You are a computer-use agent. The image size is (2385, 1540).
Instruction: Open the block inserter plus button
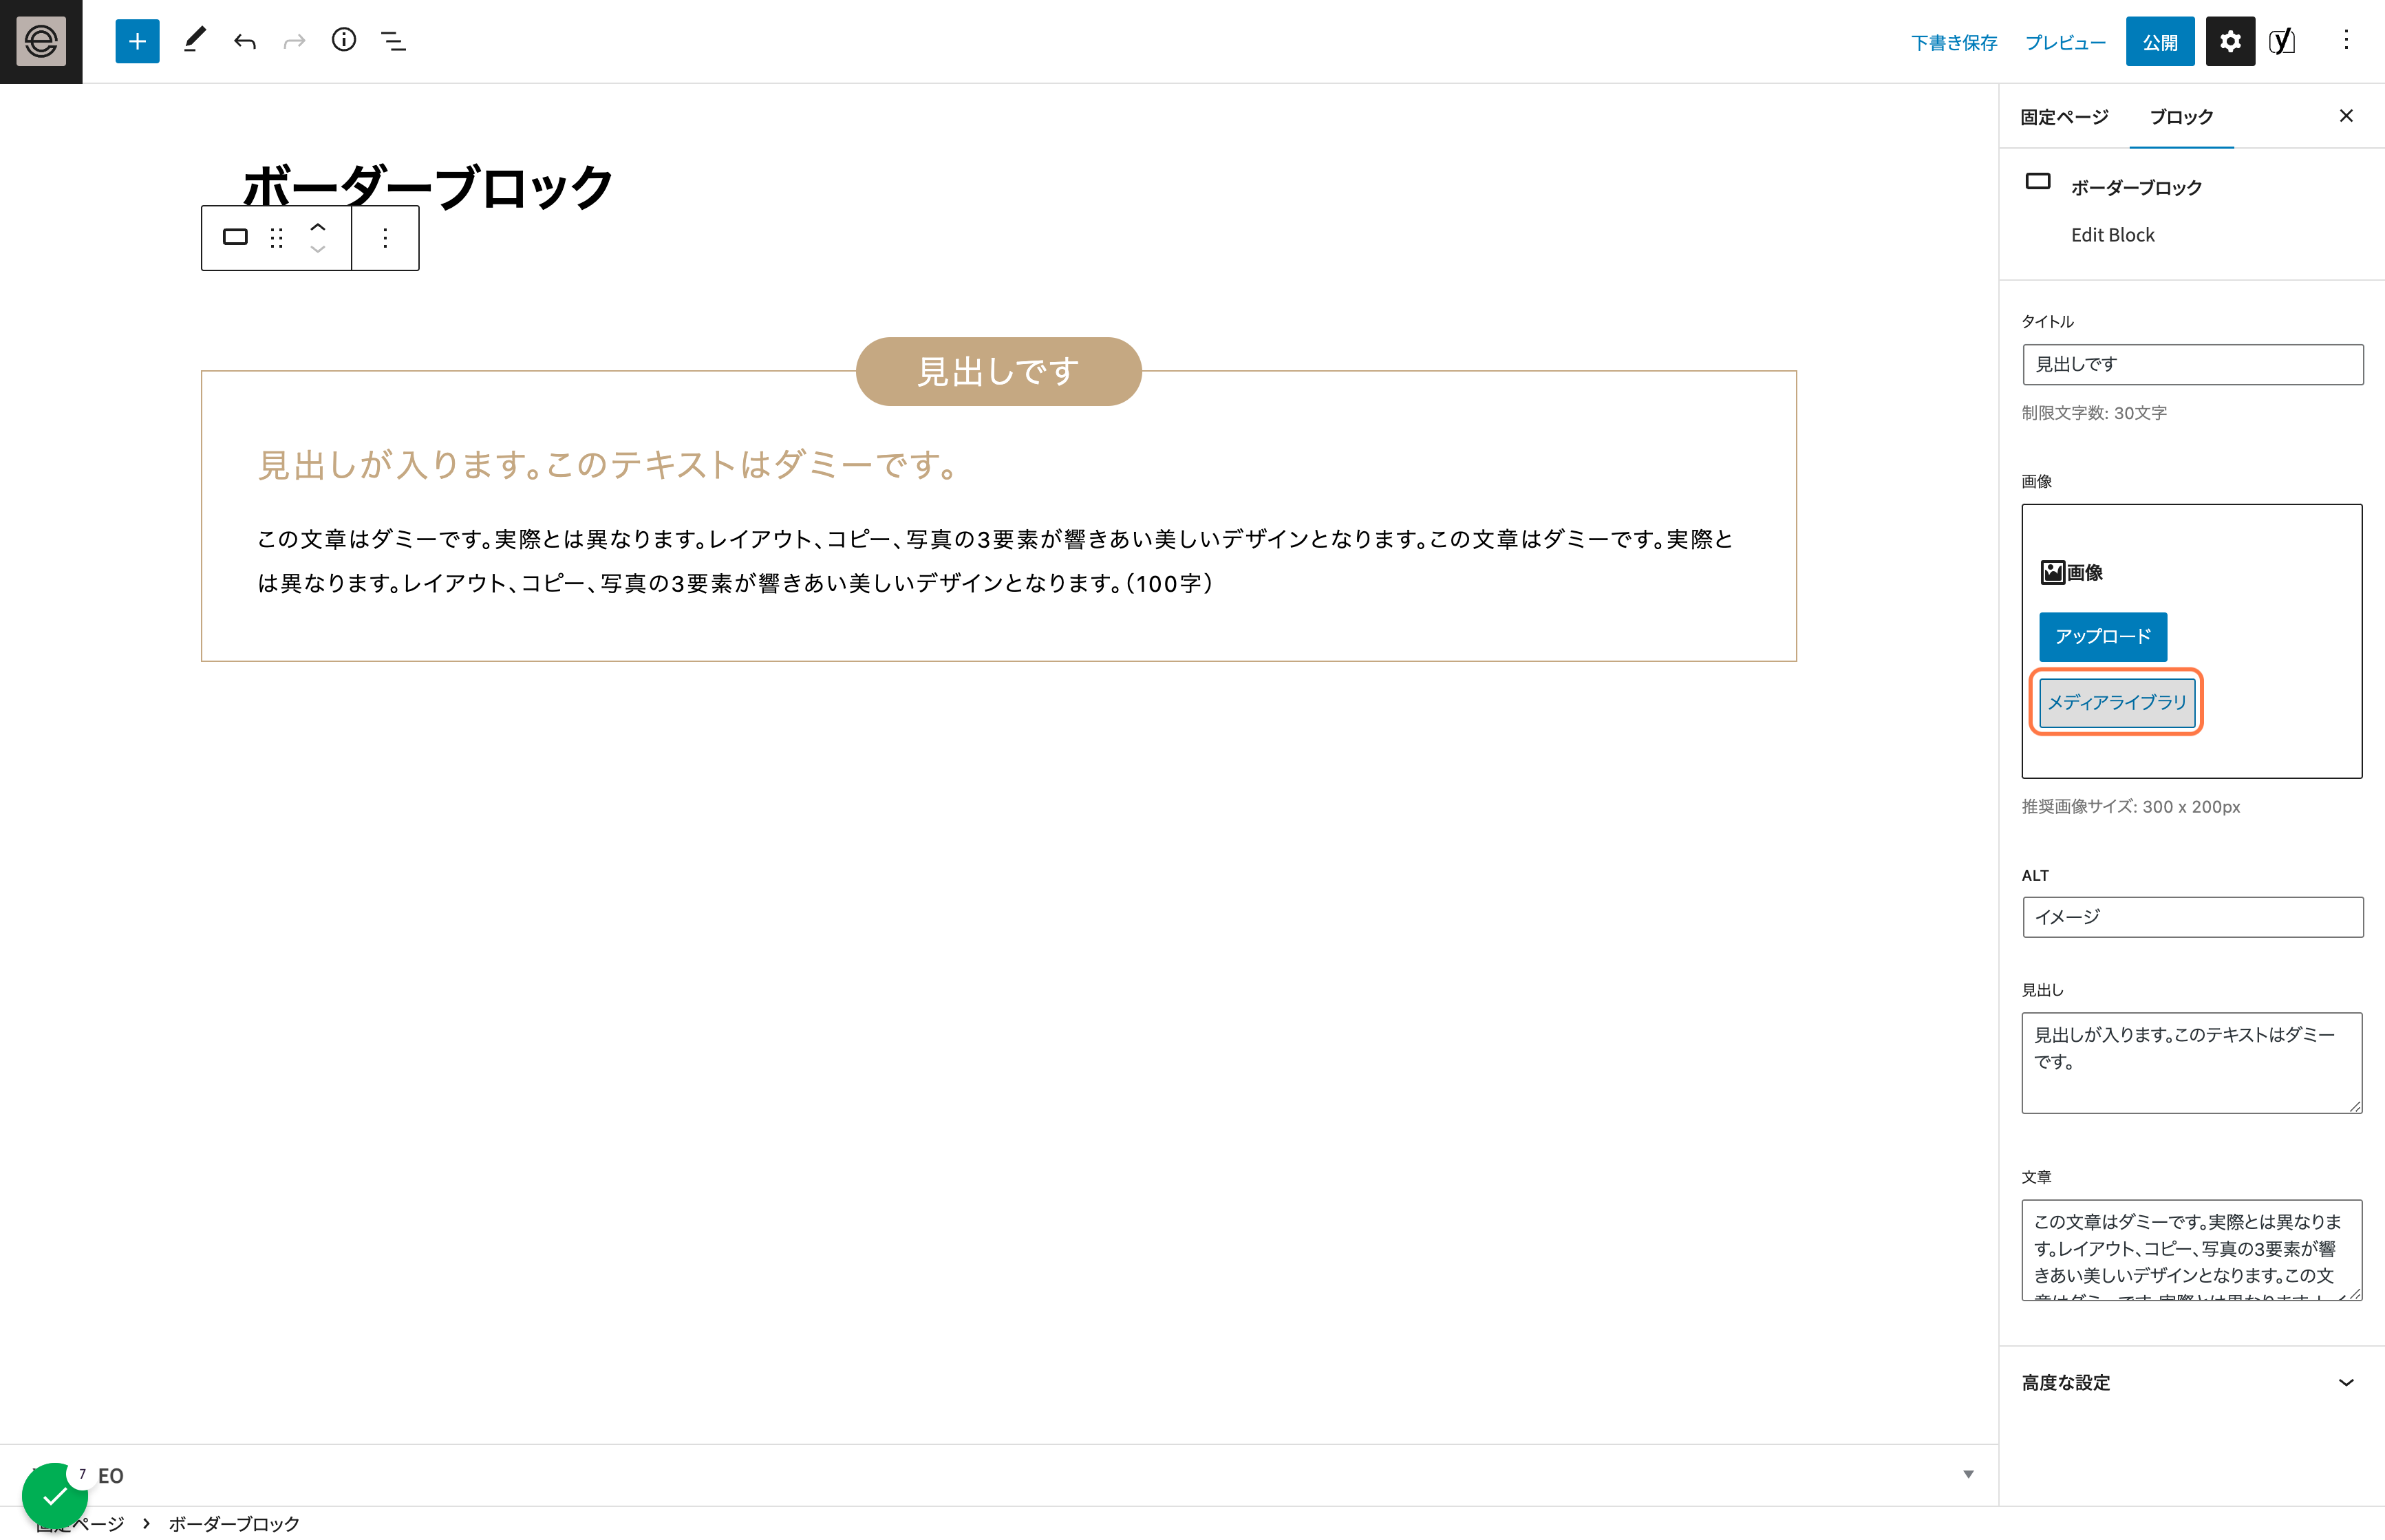click(137, 41)
